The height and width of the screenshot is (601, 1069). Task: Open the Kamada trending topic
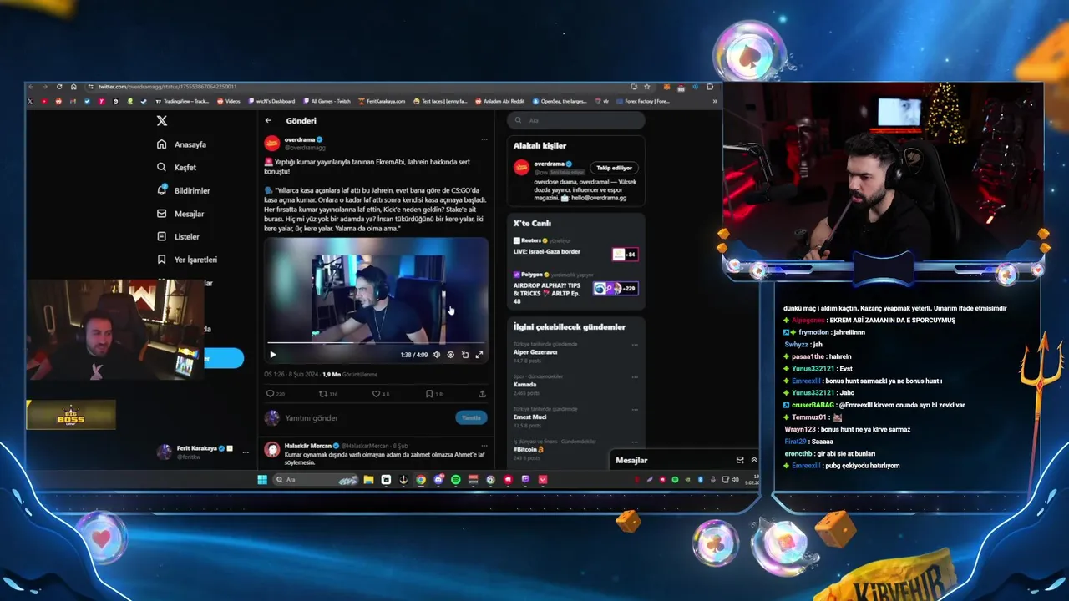[x=525, y=384]
